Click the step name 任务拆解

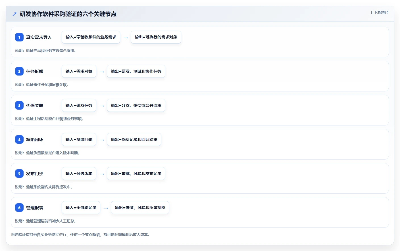click(35, 72)
